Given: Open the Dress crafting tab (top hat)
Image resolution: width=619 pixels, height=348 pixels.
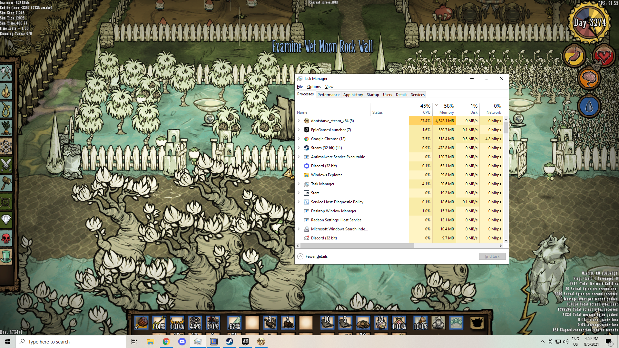Looking at the screenshot, I should tap(6, 256).
